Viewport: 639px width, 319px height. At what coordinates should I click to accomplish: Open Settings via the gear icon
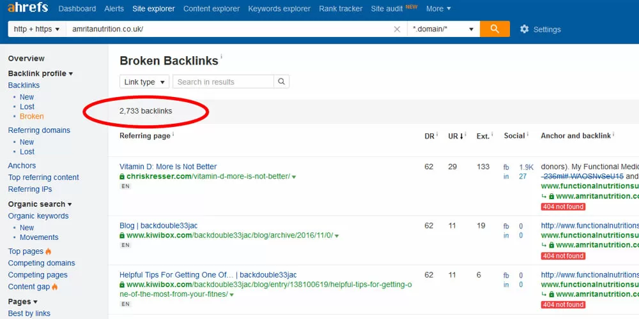tap(525, 29)
